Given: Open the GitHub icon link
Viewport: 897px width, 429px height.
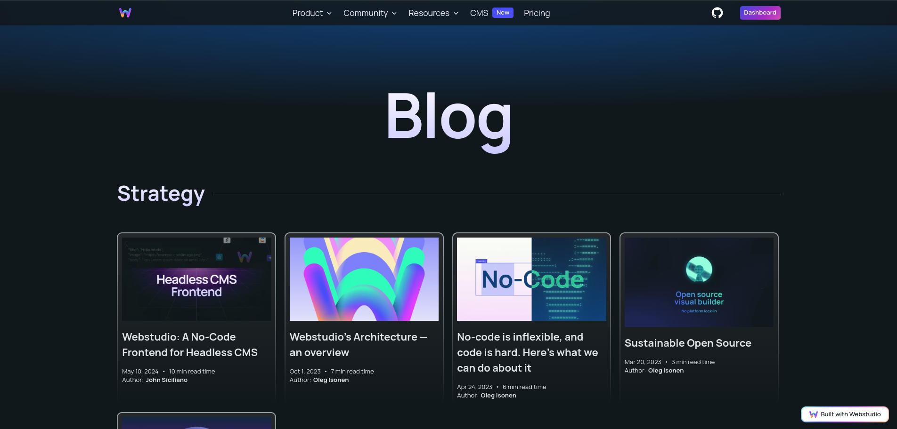Looking at the screenshot, I should point(717,13).
